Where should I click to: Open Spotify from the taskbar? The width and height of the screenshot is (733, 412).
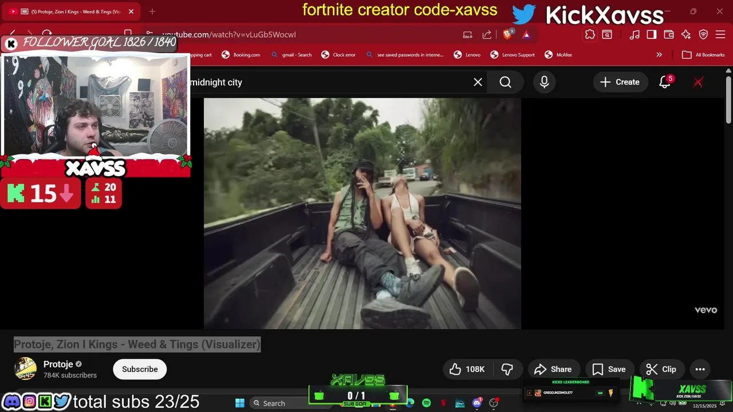click(427, 403)
